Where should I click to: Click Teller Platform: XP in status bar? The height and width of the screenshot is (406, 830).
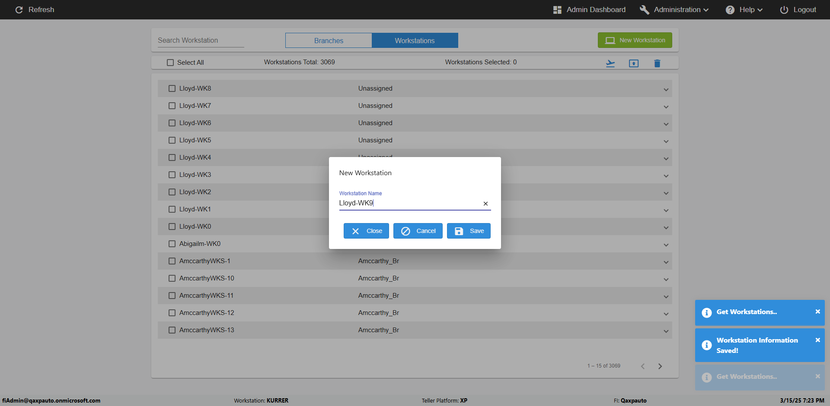[444, 400]
